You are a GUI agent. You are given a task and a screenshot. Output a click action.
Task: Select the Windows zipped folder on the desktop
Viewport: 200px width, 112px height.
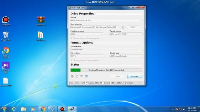(x=41, y=36)
